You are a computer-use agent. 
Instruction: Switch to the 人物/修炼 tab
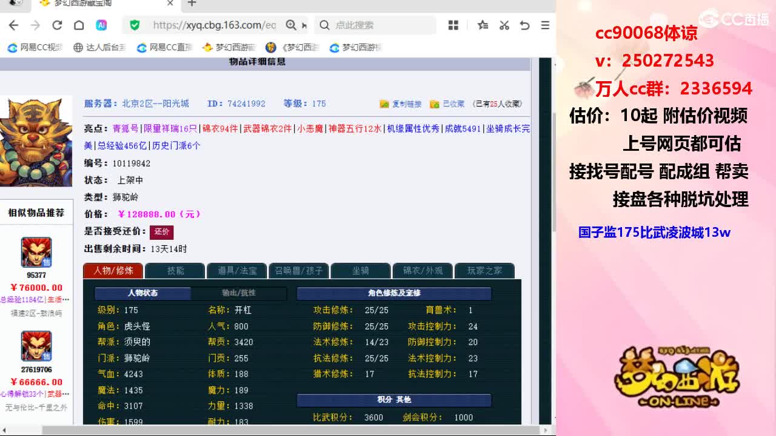[x=113, y=271]
